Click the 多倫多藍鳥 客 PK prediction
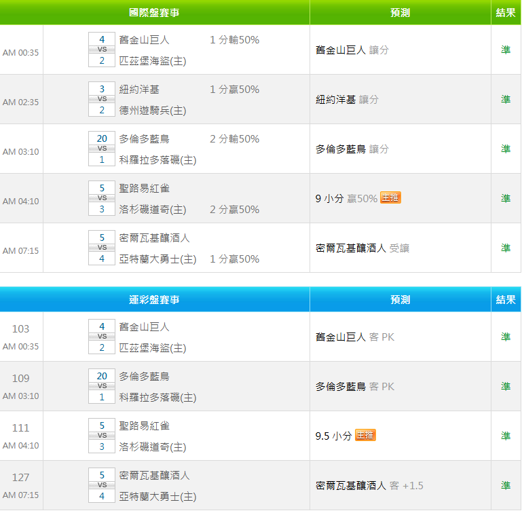Image resolution: width=522 pixels, height=513 pixels. click(355, 387)
